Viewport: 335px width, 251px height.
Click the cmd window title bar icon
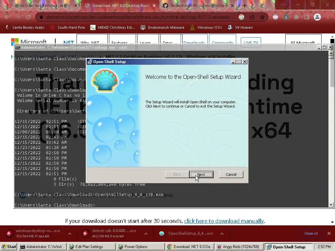18,47
